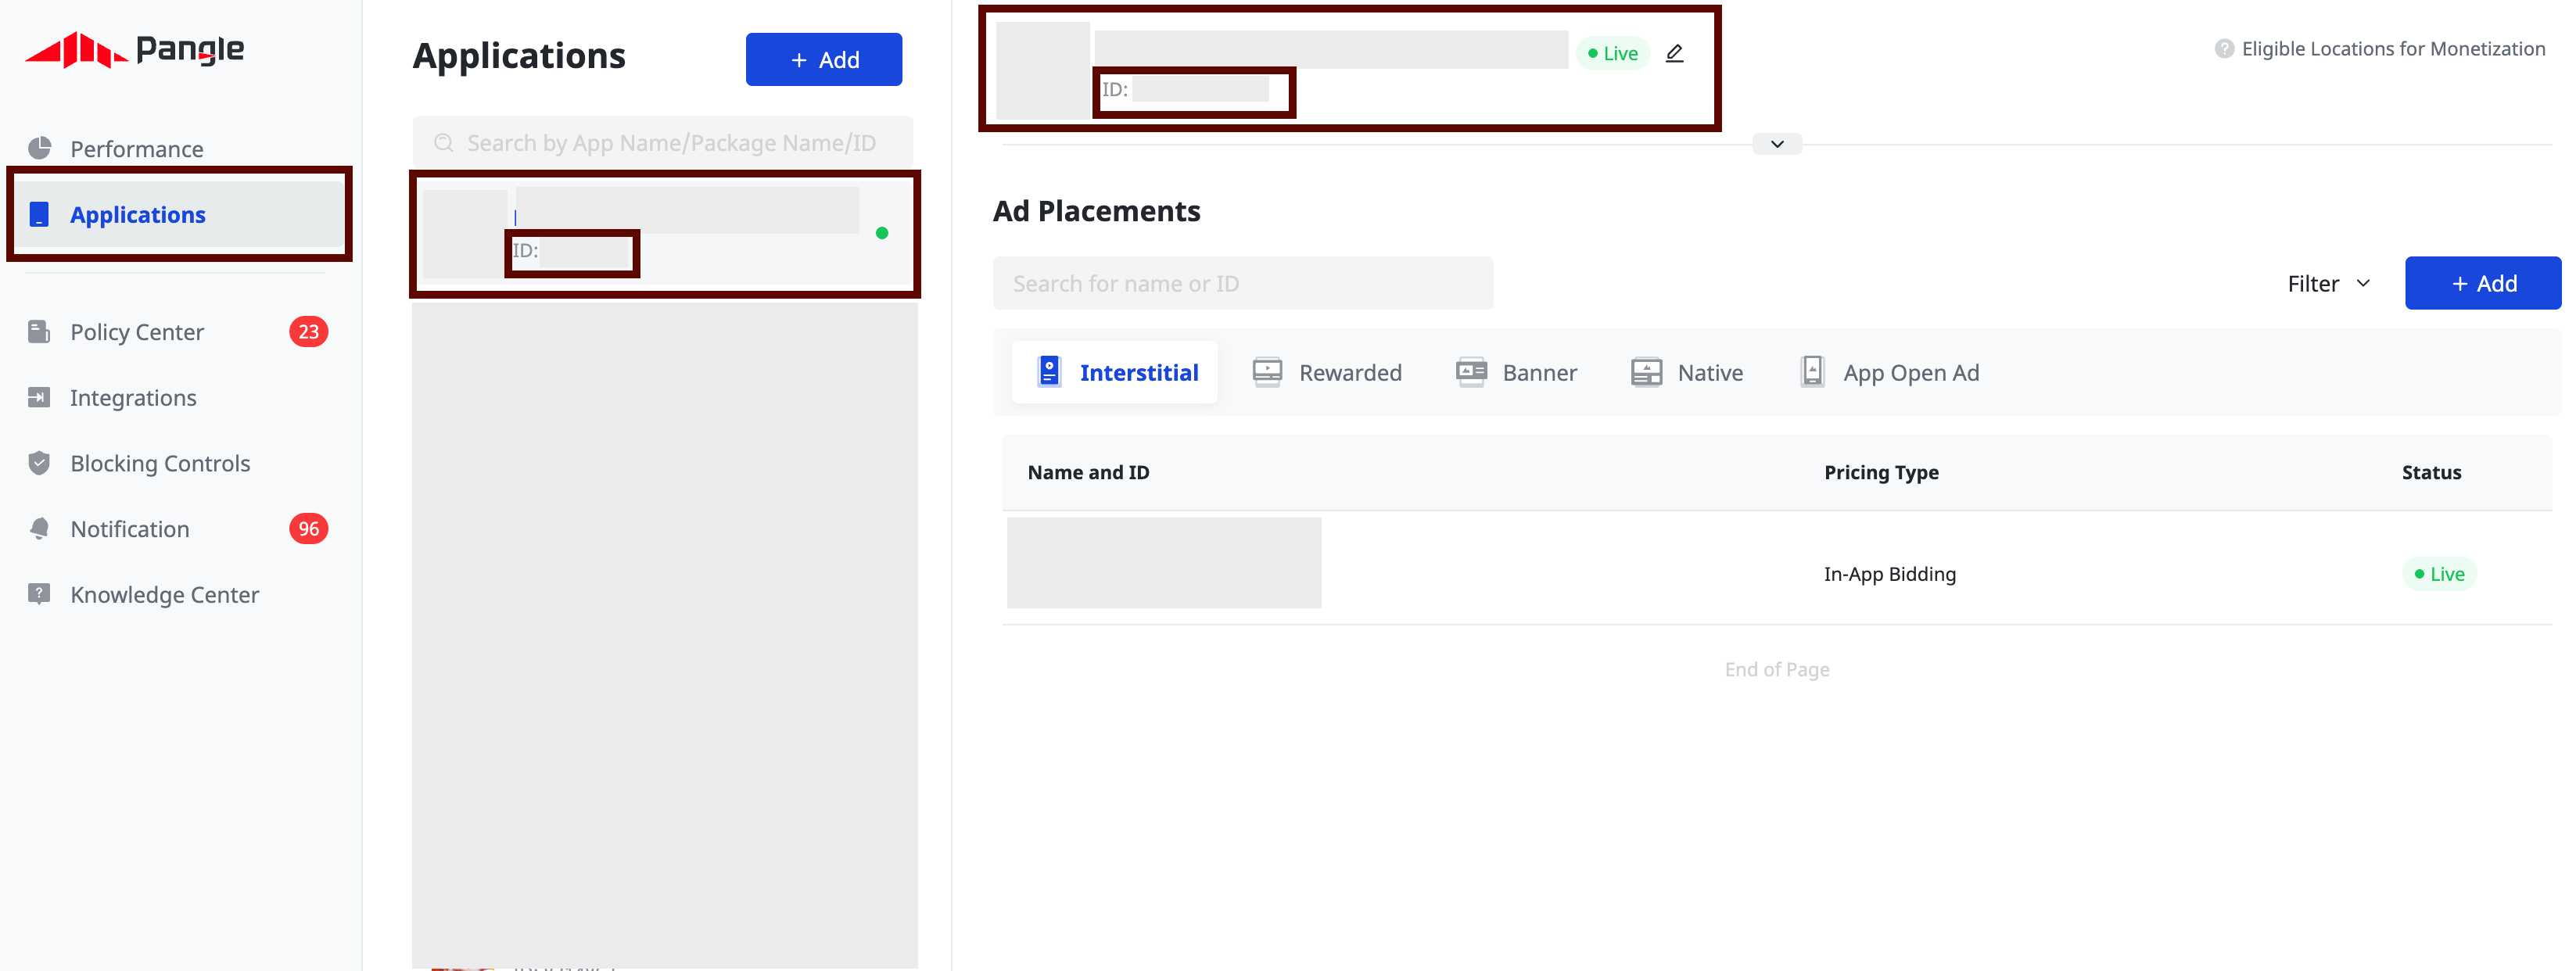This screenshot has height=971, width=2576.
Task: Switch to the Banner tab
Action: pyautogui.click(x=1516, y=373)
